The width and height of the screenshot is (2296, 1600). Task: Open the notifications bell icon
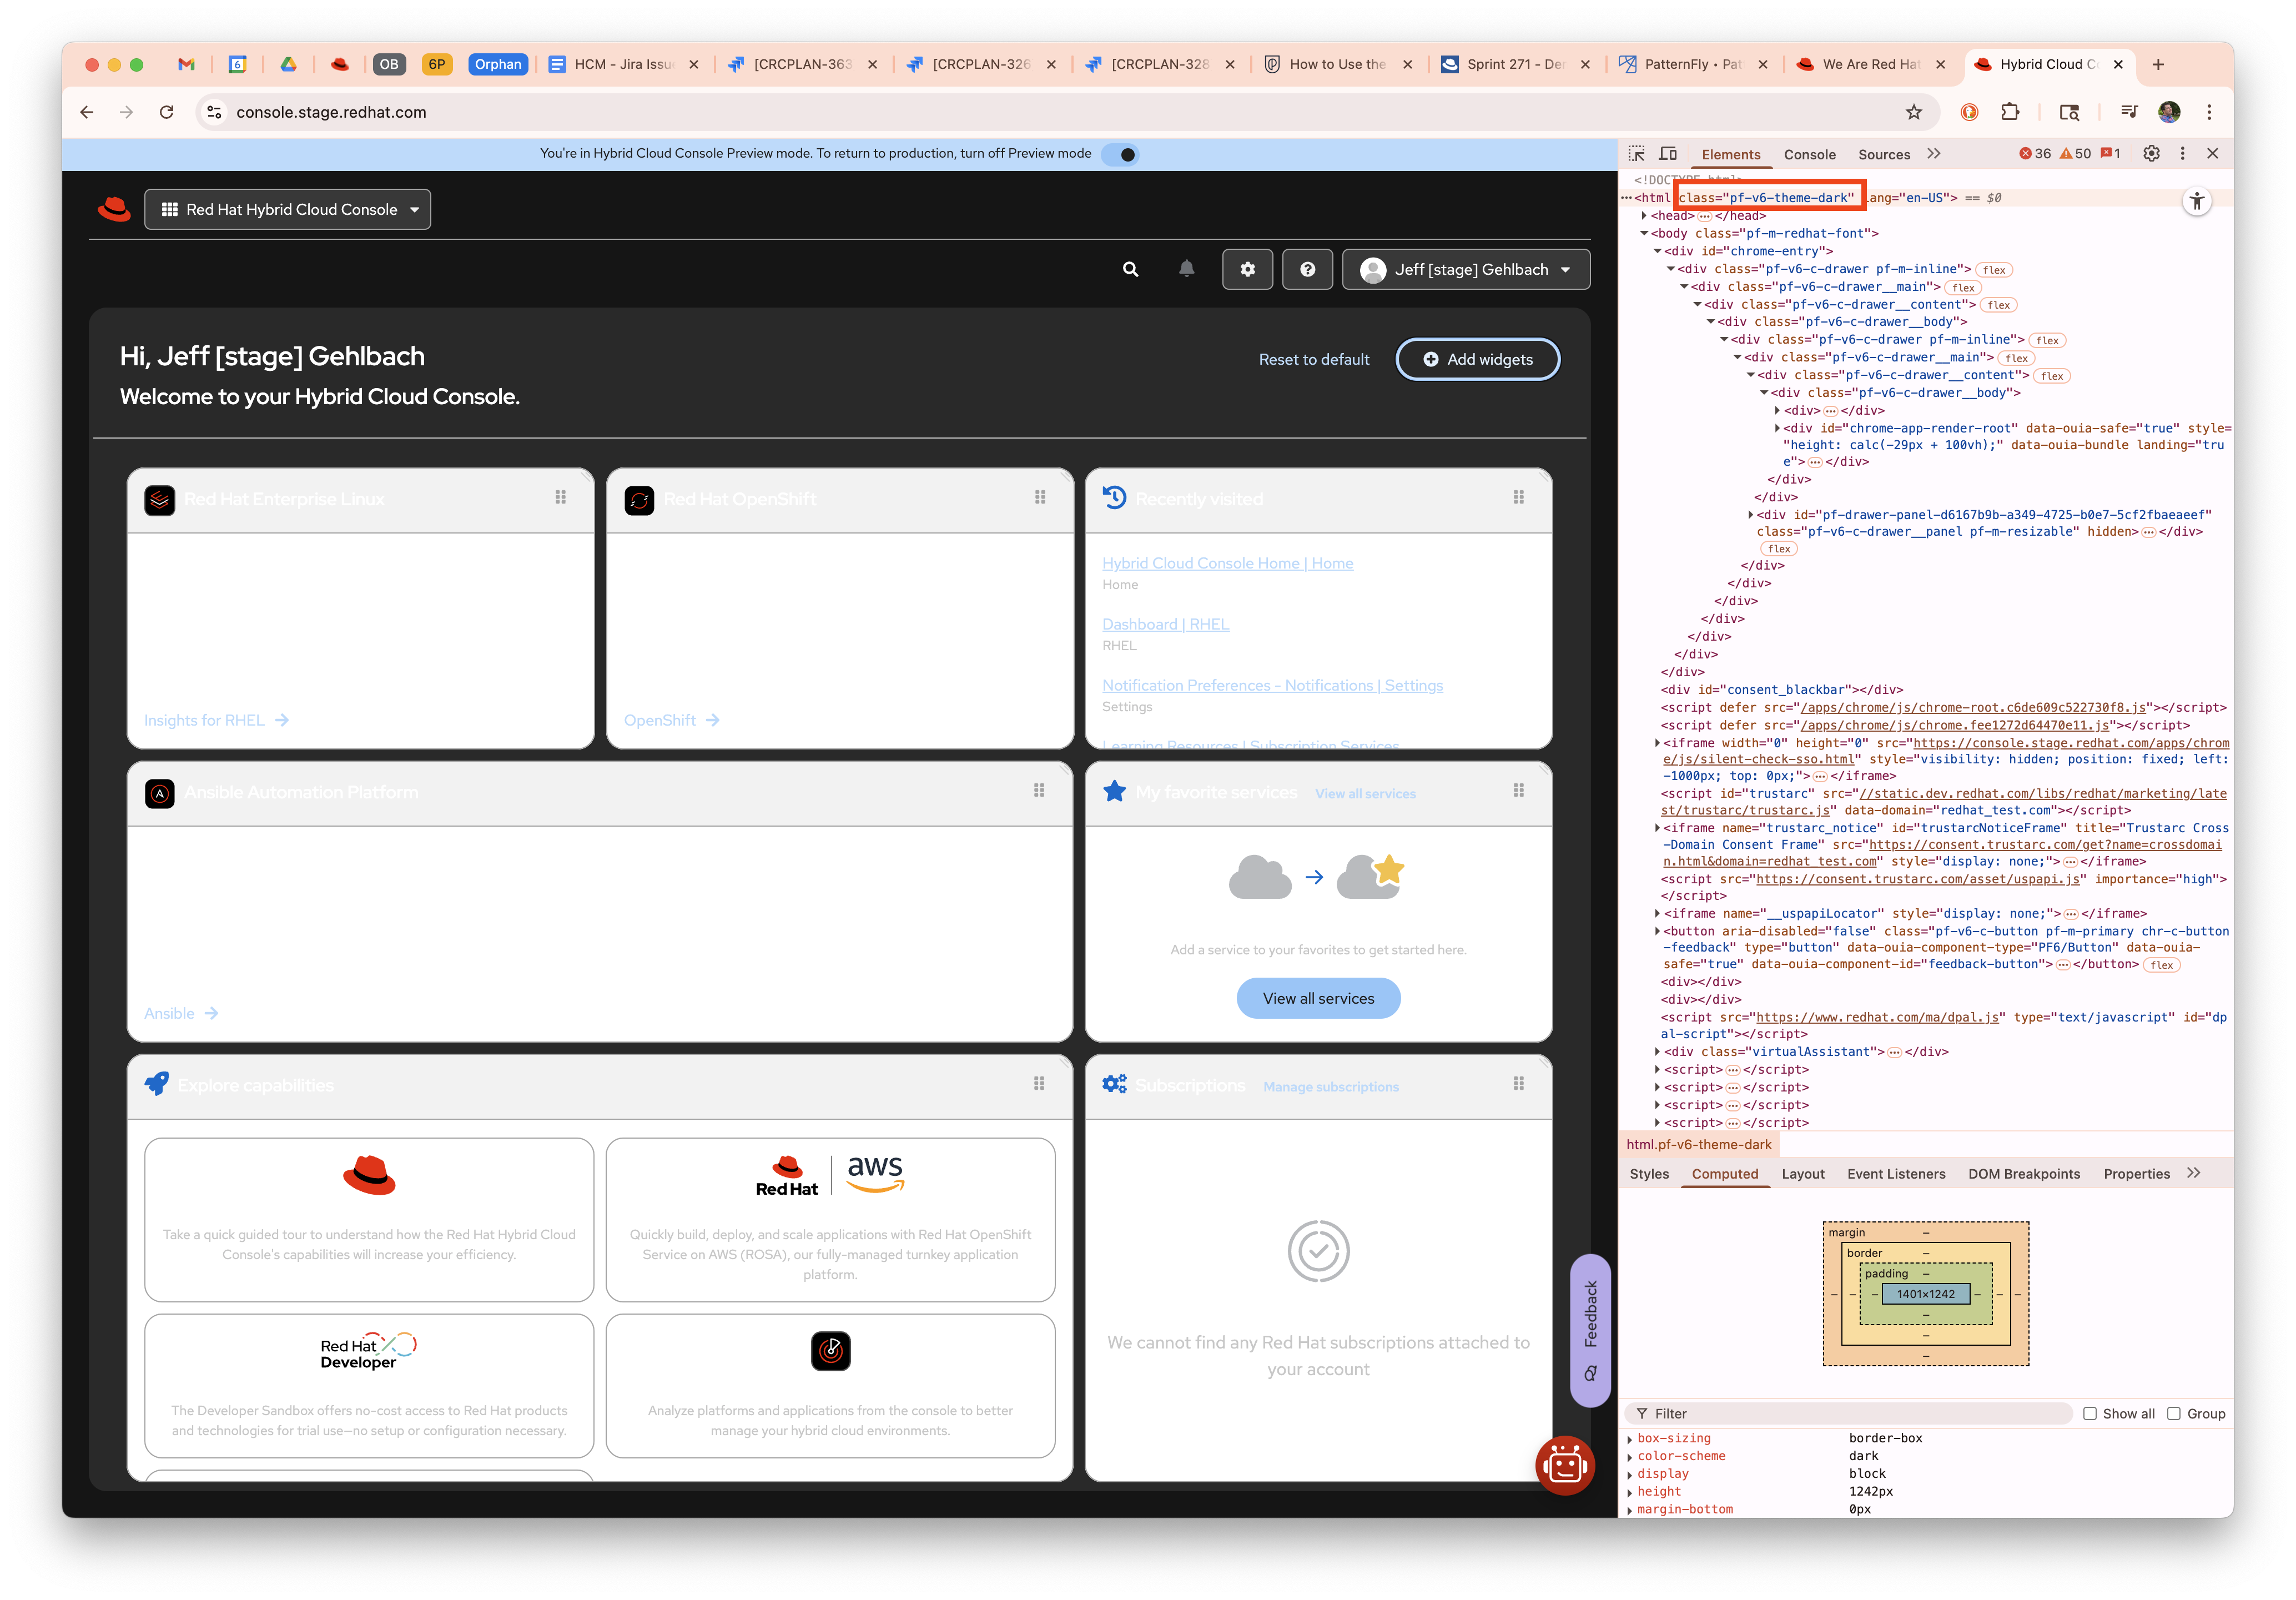[1186, 269]
